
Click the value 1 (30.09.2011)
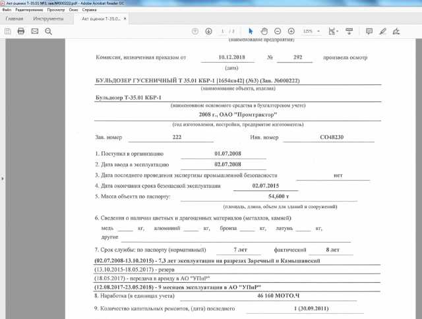click(x=311, y=308)
